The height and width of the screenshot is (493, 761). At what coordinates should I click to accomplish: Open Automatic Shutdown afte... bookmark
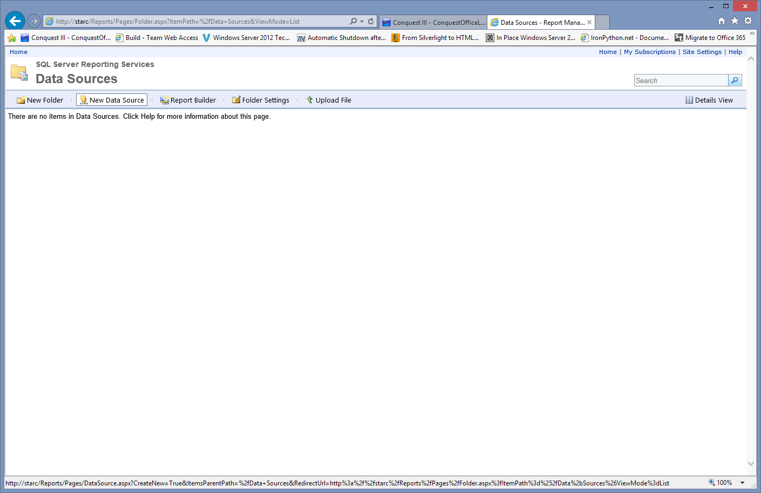[x=341, y=38]
